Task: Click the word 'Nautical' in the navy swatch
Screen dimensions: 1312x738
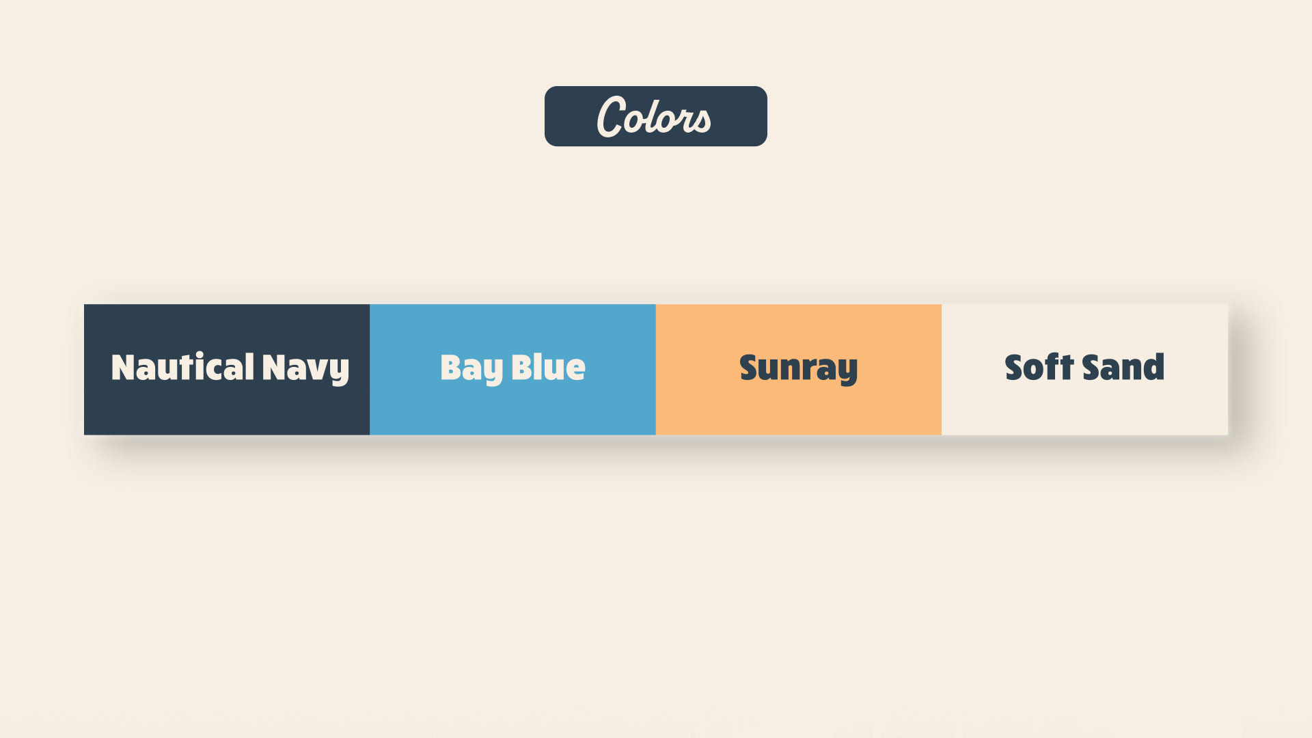Action: coord(183,367)
